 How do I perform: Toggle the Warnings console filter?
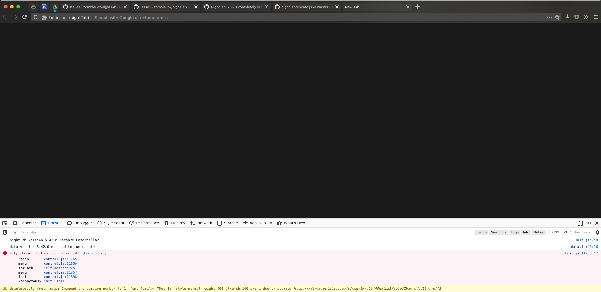(498, 232)
